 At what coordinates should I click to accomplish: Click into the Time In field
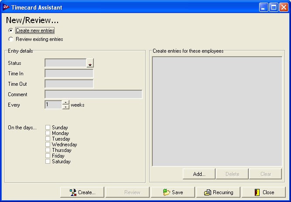[x=69, y=74]
